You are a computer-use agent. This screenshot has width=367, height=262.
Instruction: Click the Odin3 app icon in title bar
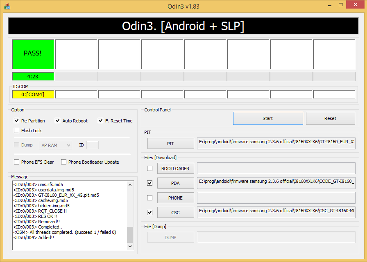pyautogui.click(x=7, y=7)
